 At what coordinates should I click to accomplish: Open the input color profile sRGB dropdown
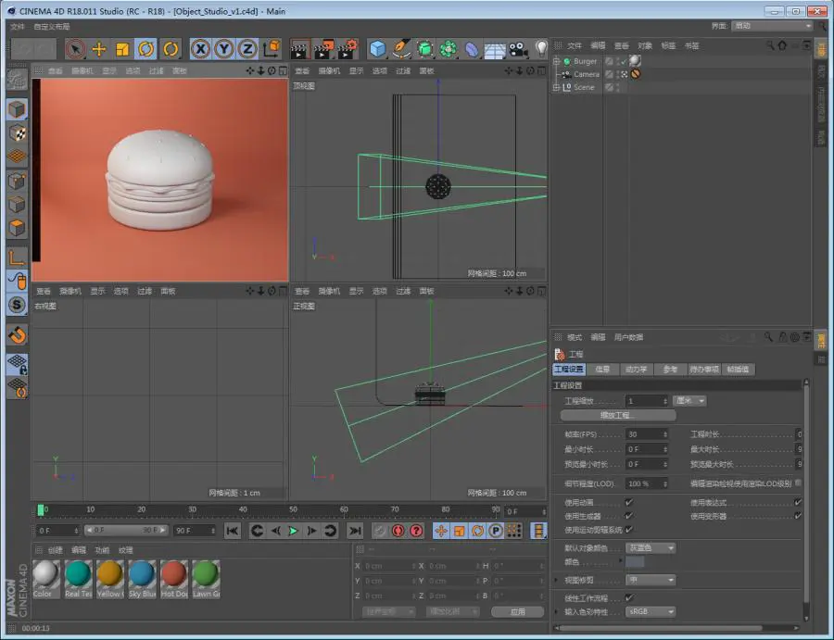click(651, 612)
